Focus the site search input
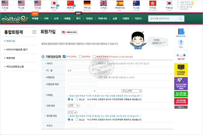Viewport: 203px width, 135px height. [163, 18]
